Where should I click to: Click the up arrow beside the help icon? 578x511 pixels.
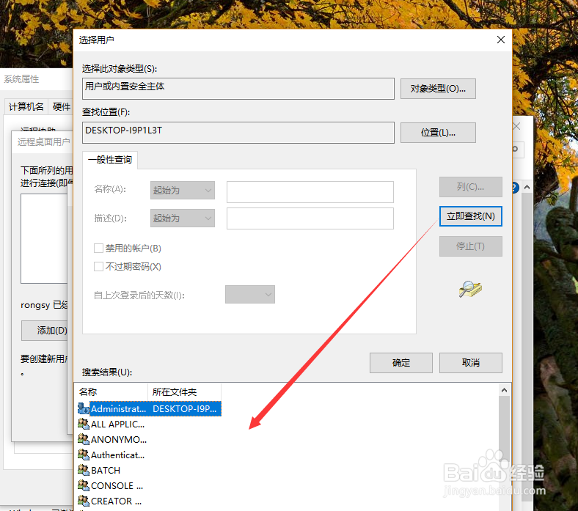527,188
